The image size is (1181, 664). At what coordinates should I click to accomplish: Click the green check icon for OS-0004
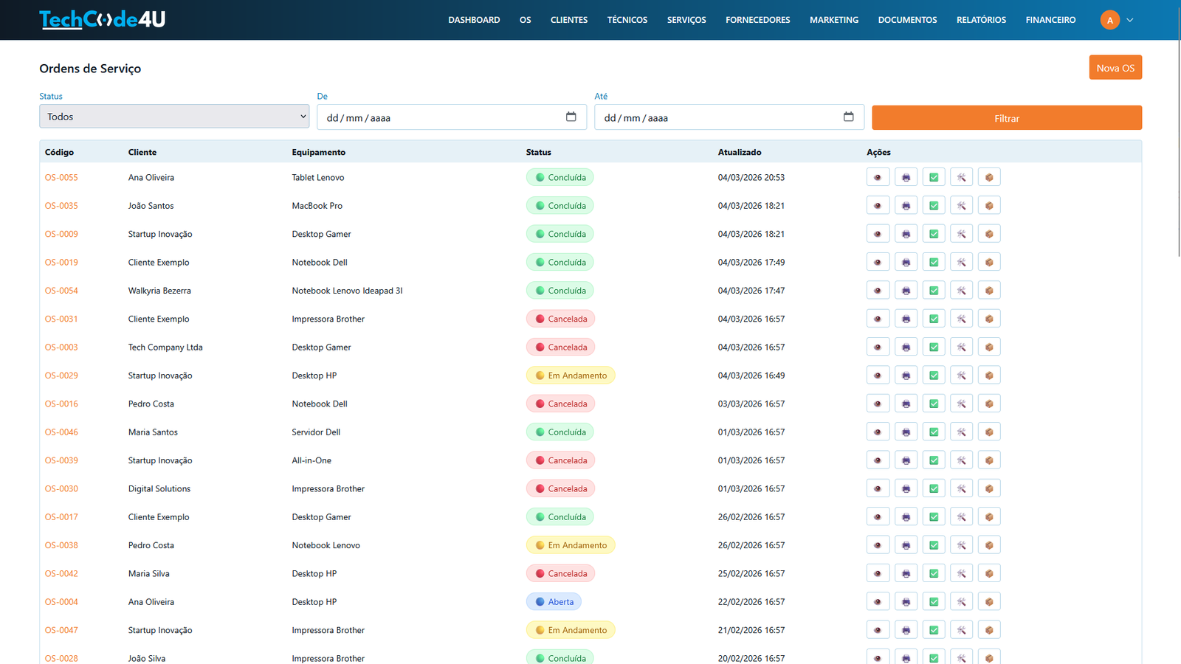[x=934, y=601]
